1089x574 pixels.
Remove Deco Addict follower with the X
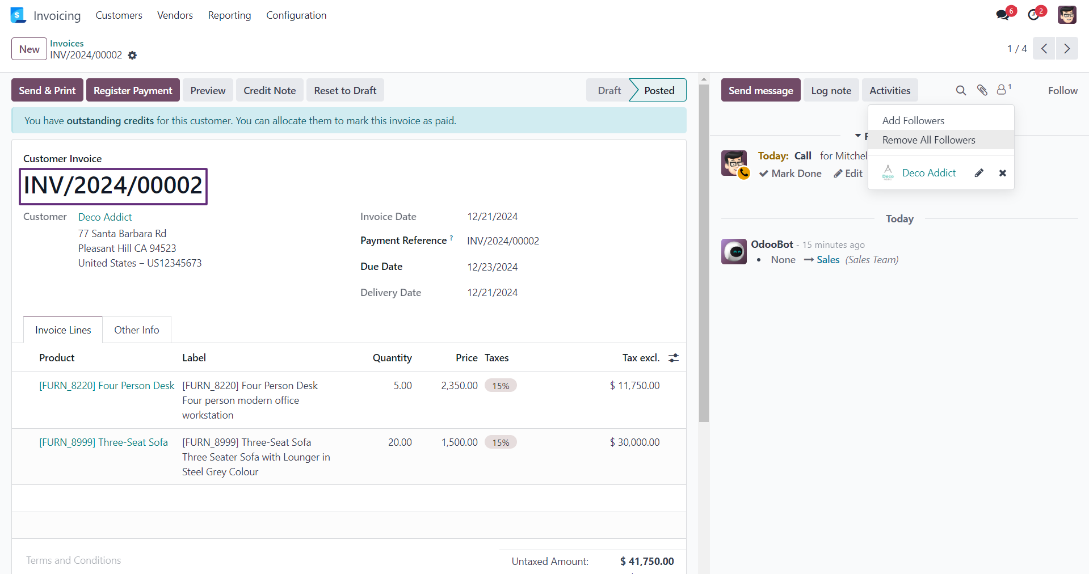click(x=1003, y=173)
